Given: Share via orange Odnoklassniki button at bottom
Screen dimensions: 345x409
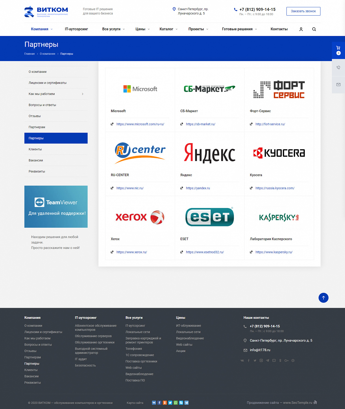Looking at the screenshot, I should [165, 403].
